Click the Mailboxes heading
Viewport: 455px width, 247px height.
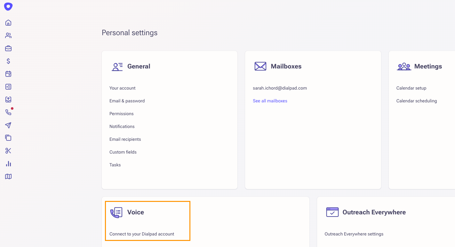pyautogui.click(x=286, y=66)
